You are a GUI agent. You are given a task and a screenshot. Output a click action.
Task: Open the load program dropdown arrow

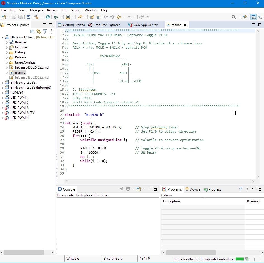(x=73, y=17)
